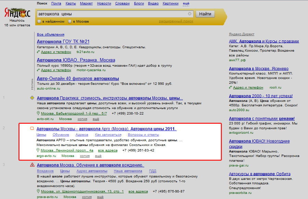Open the Видео service tab

[x=153, y=3]
